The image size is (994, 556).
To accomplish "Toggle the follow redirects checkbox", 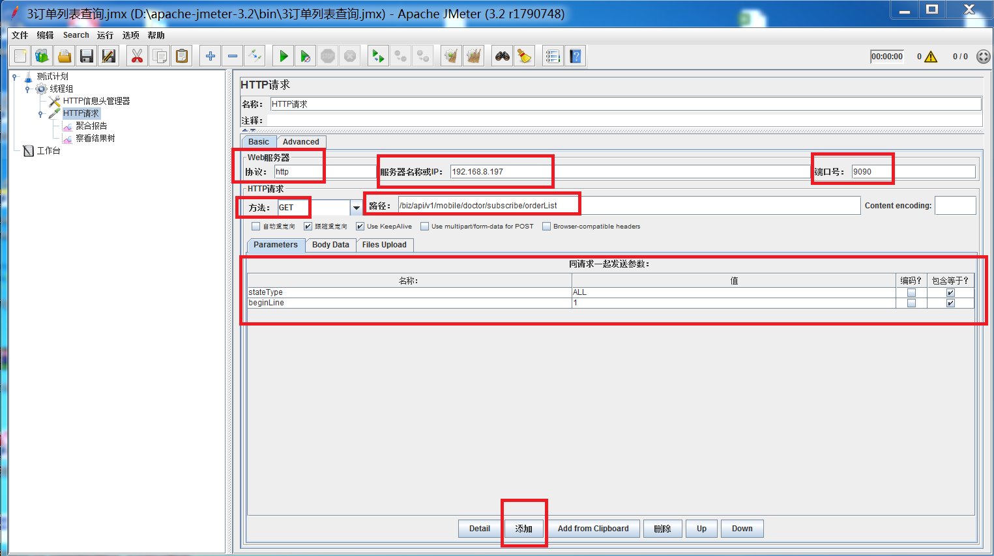I will click(308, 227).
